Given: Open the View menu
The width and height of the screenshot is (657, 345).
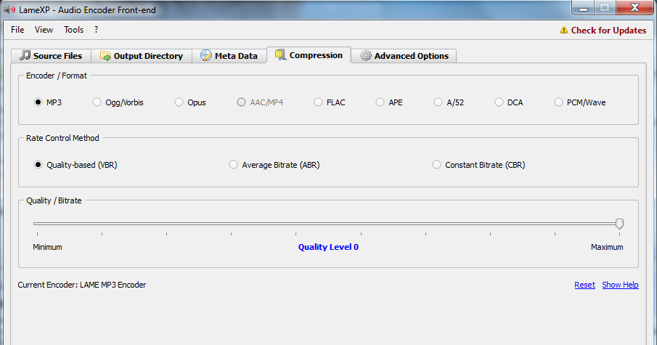Looking at the screenshot, I should [x=44, y=30].
